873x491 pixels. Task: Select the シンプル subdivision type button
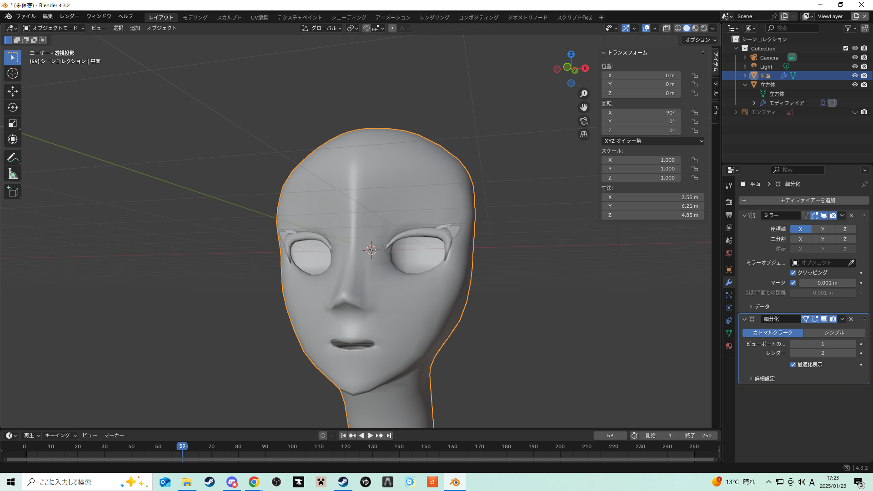[x=834, y=333]
